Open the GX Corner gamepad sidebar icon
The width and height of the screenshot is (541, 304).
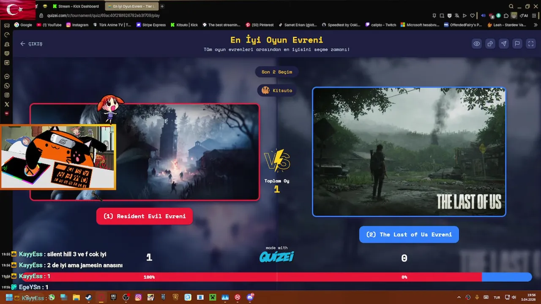pos(7,25)
